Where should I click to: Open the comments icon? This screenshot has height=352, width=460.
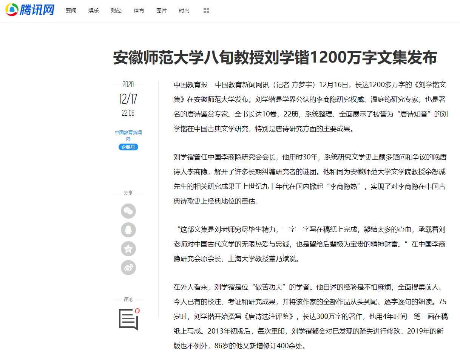128,320
